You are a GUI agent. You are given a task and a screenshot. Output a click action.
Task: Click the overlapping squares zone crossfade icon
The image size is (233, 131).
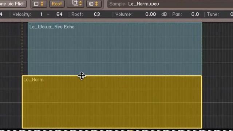pos(75,4)
